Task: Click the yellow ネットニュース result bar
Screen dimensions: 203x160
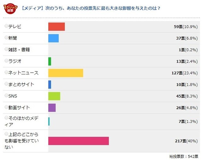Action: coord(65,73)
